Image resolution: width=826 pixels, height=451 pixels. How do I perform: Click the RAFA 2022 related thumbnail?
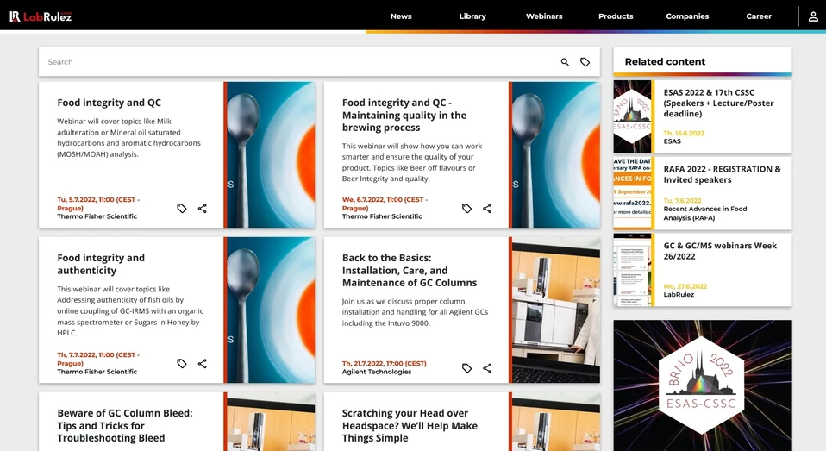pyautogui.click(x=632, y=193)
